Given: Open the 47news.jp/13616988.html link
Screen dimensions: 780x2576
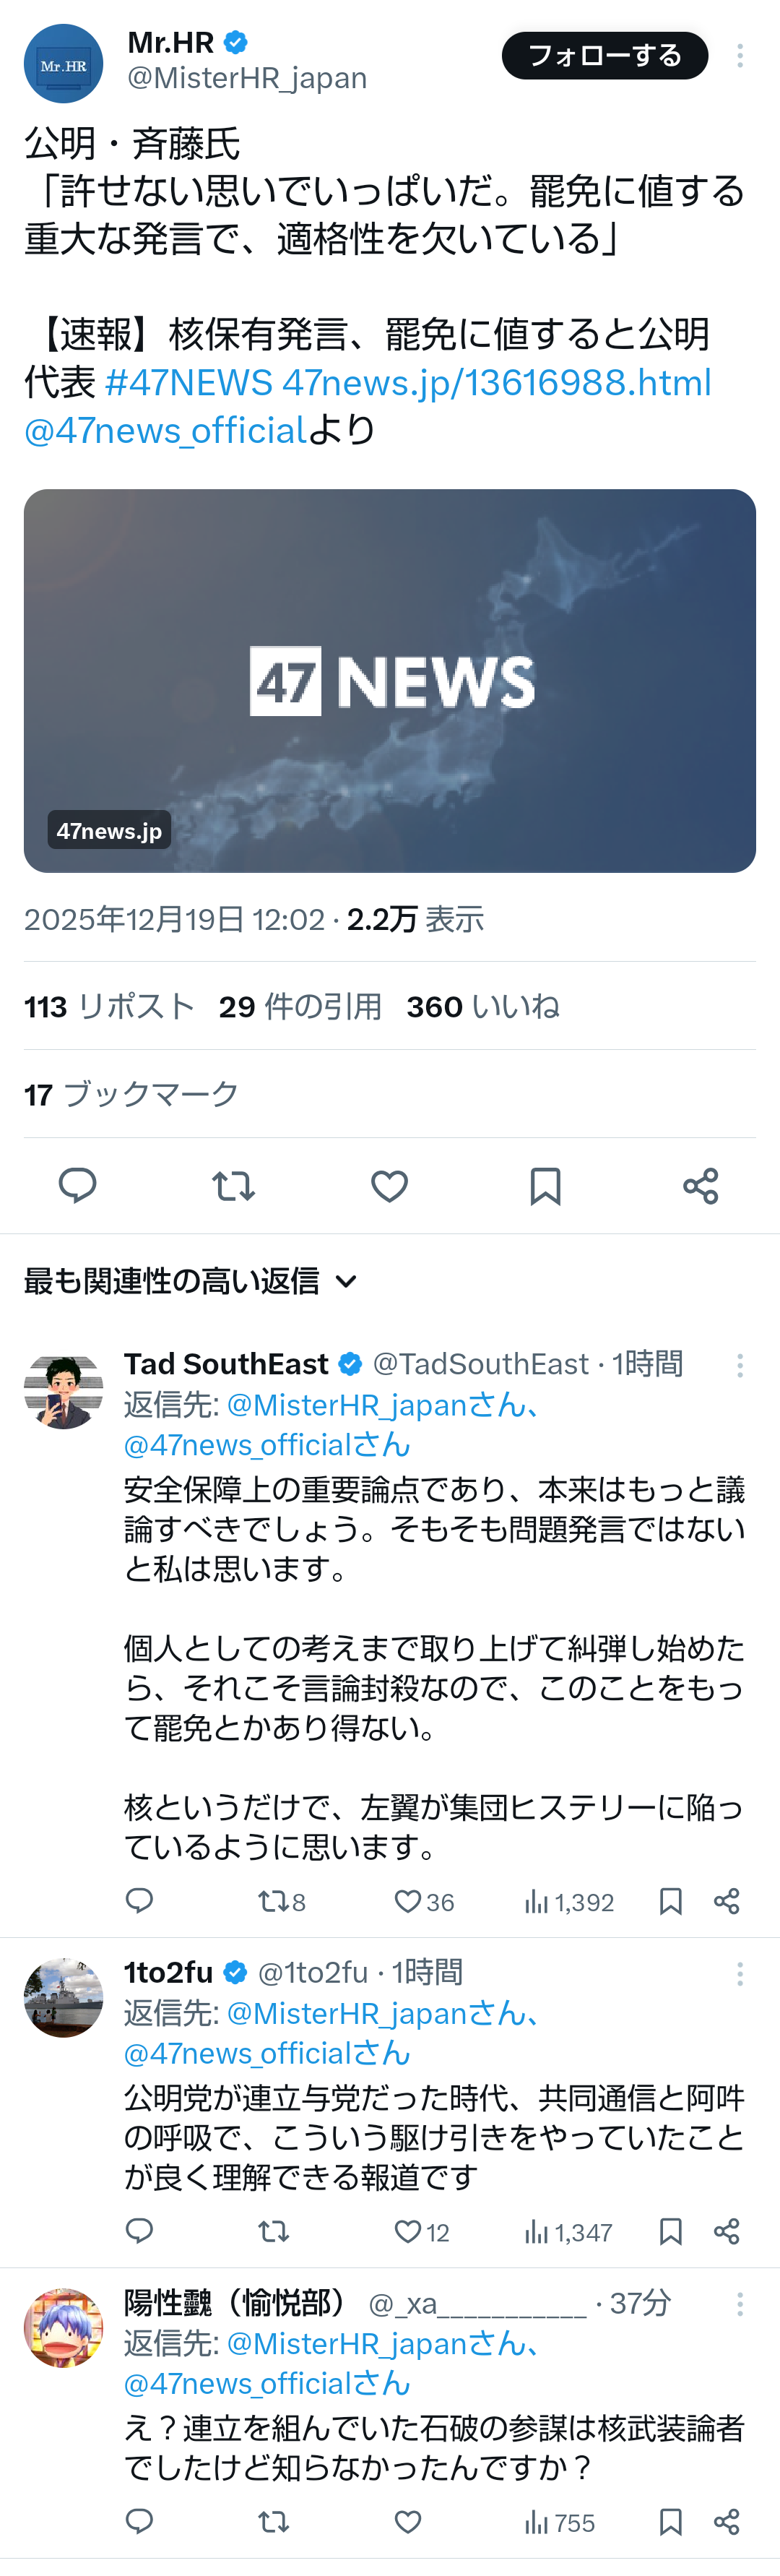Looking at the screenshot, I should (x=496, y=383).
